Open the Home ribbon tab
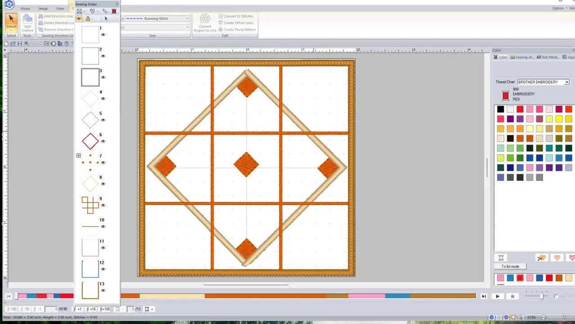This screenshot has height=324, width=575. (x=25, y=9)
